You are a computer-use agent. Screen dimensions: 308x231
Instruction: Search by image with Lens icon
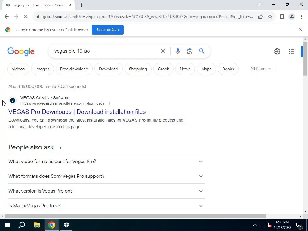coord(189,51)
